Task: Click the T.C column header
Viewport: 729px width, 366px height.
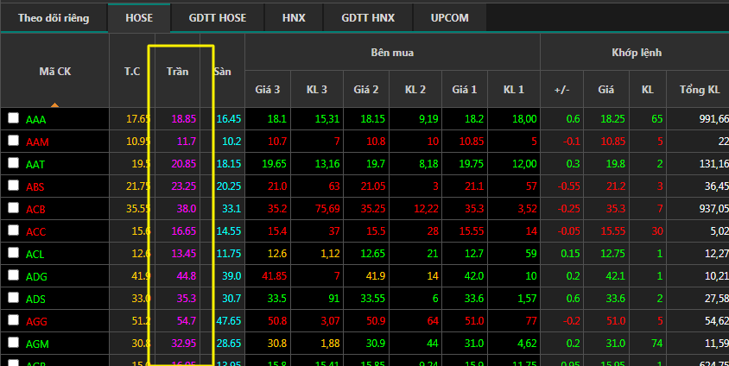Action: (131, 72)
